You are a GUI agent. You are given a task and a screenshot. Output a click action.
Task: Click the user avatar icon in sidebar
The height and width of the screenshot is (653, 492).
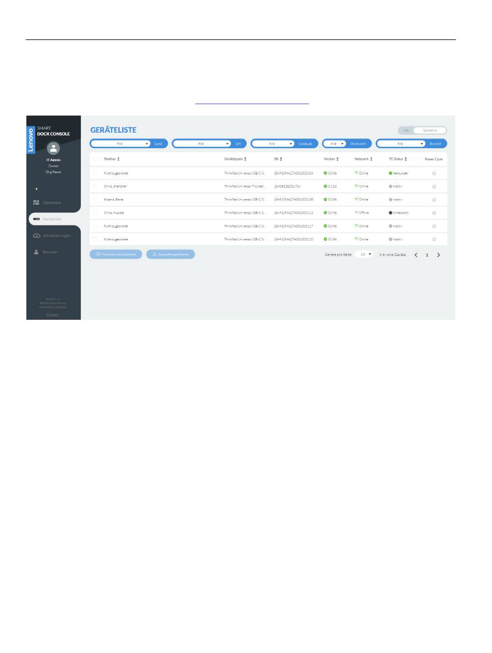pos(53,149)
